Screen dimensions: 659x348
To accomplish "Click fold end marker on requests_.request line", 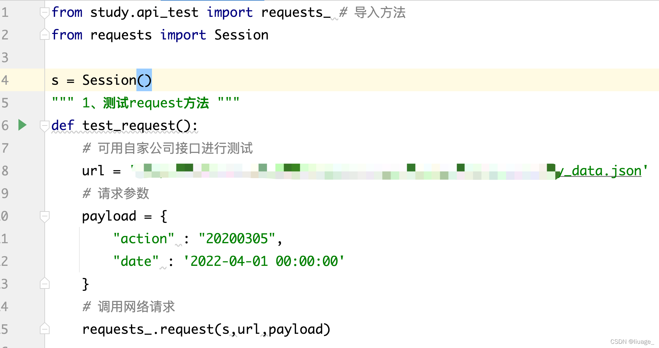I will pos(45,329).
